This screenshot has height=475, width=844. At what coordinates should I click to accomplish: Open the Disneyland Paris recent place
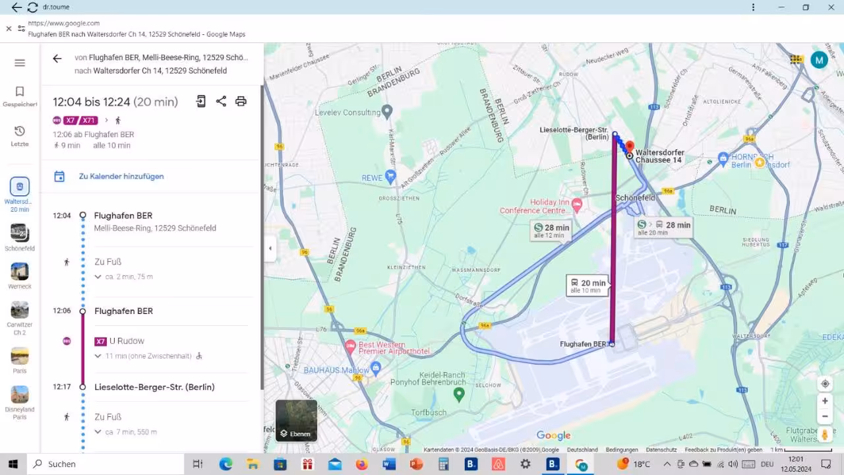[x=20, y=403]
